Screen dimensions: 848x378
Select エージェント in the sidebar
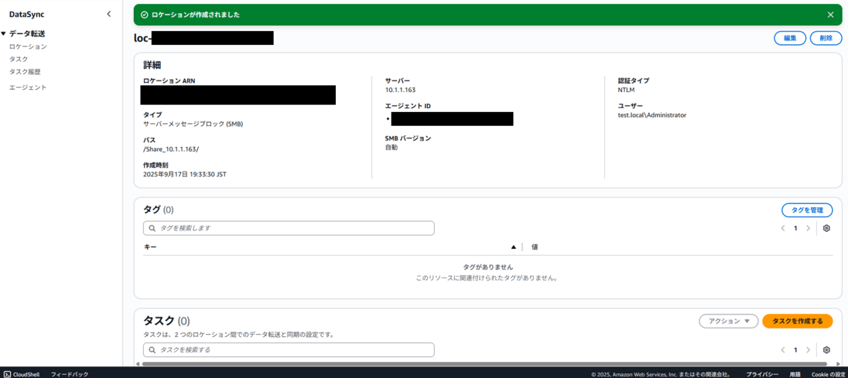coord(28,87)
